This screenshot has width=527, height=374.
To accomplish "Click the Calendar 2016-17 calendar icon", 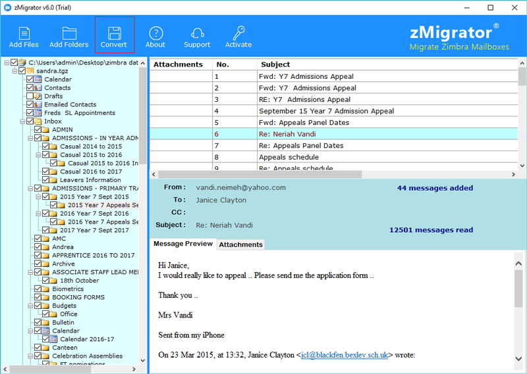I will tap(54, 339).
